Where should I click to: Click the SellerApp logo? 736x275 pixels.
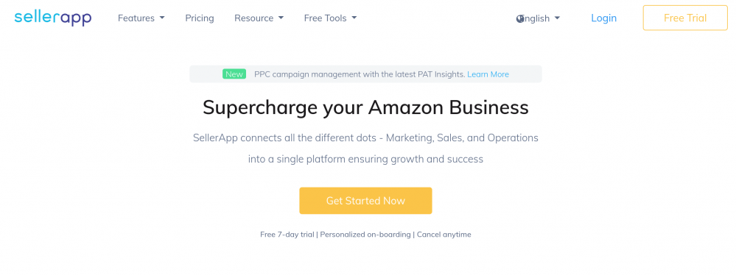(x=53, y=18)
